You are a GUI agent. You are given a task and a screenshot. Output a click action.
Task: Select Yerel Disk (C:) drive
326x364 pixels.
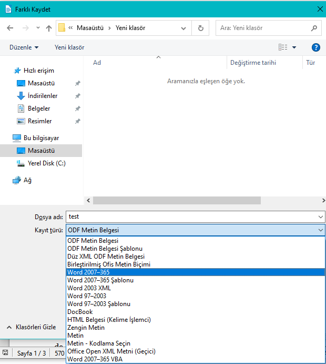[x=46, y=163]
